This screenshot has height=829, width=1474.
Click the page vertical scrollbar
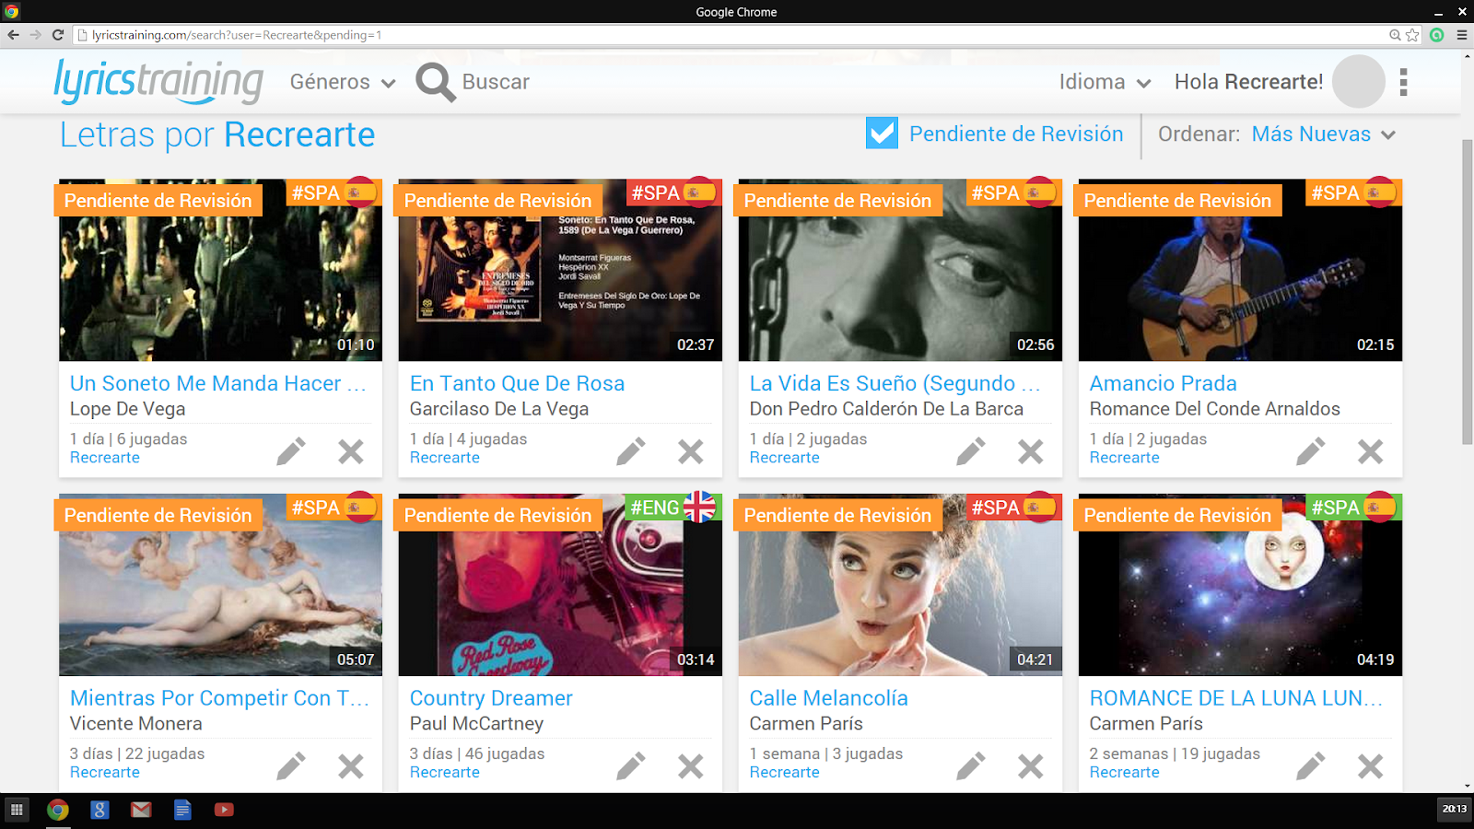(1467, 291)
